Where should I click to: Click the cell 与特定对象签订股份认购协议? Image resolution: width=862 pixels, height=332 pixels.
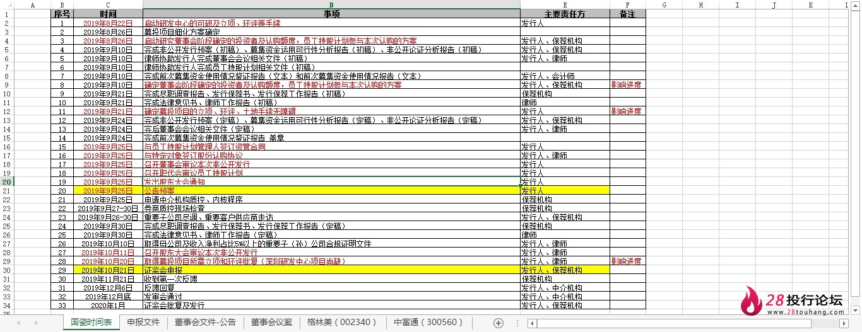point(331,155)
